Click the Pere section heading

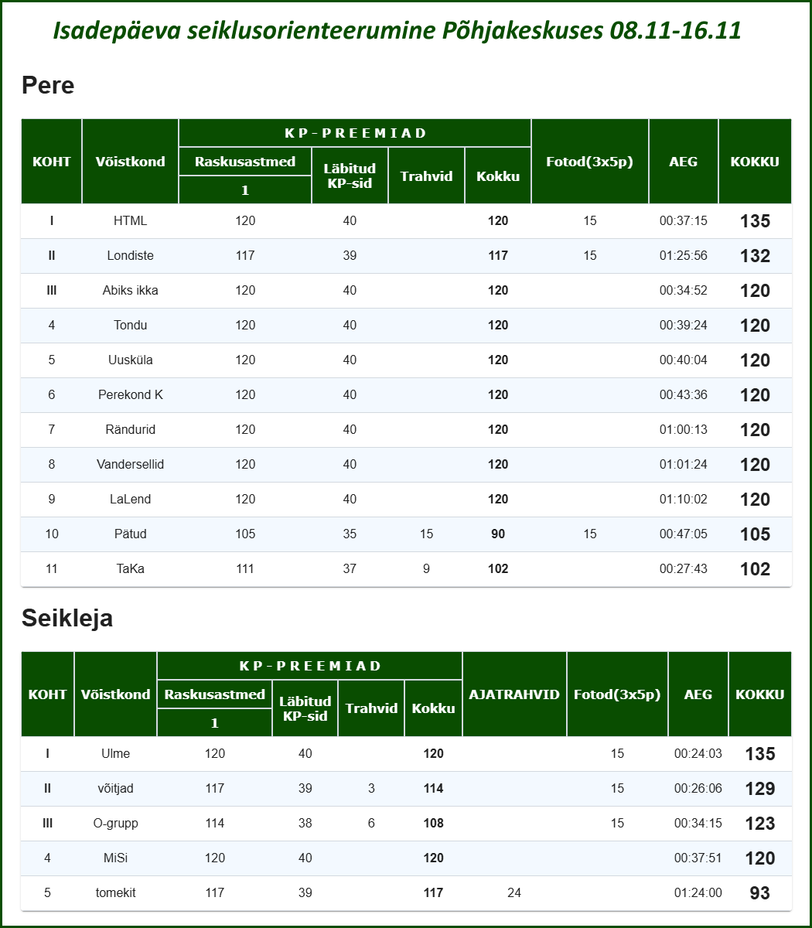pos(48,85)
